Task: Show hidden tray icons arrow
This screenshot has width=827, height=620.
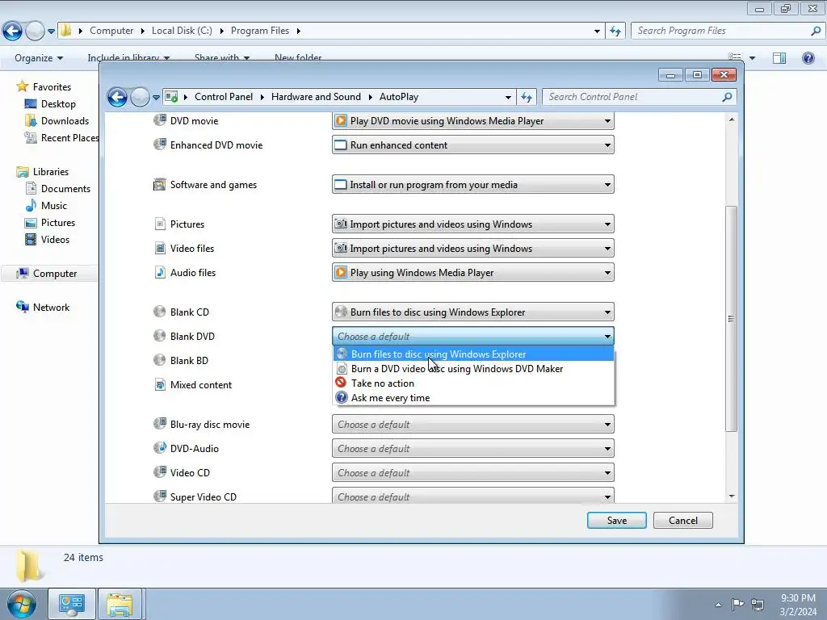Action: [718, 605]
